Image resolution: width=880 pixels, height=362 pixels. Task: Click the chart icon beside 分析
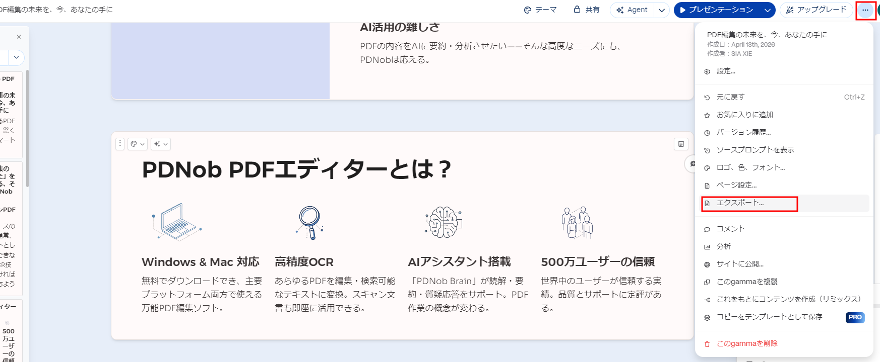click(707, 247)
